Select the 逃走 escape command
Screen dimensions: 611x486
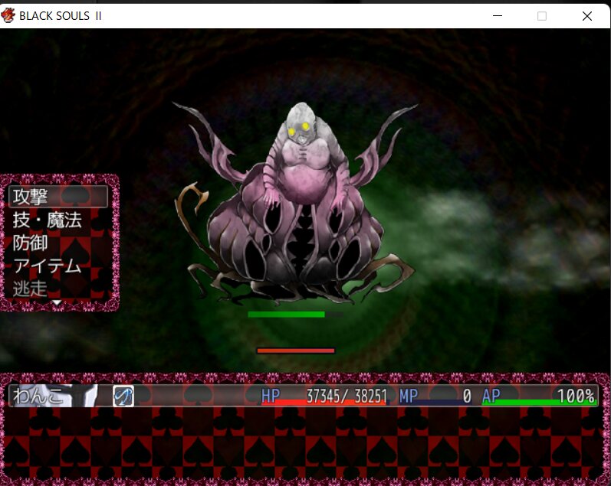click(x=30, y=289)
